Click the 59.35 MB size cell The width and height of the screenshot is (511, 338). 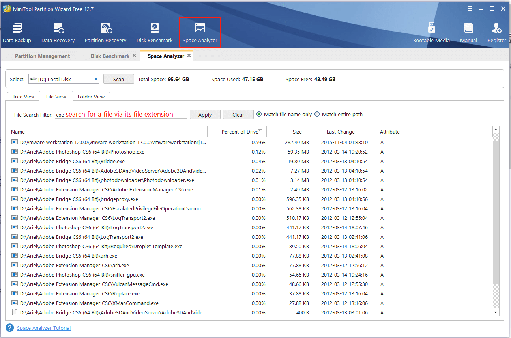click(x=298, y=152)
